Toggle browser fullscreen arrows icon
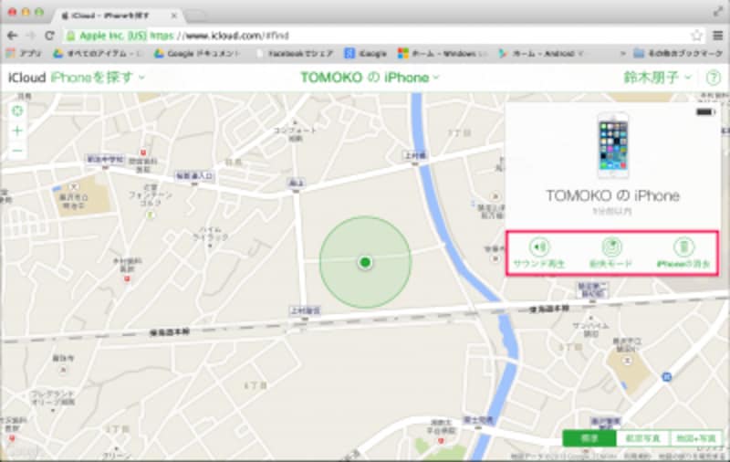The width and height of the screenshot is (730, 462). (718, 12)
